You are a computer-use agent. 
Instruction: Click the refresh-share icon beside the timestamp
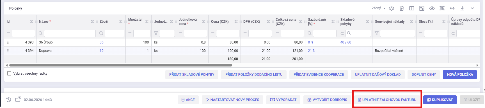click(18, 99)
